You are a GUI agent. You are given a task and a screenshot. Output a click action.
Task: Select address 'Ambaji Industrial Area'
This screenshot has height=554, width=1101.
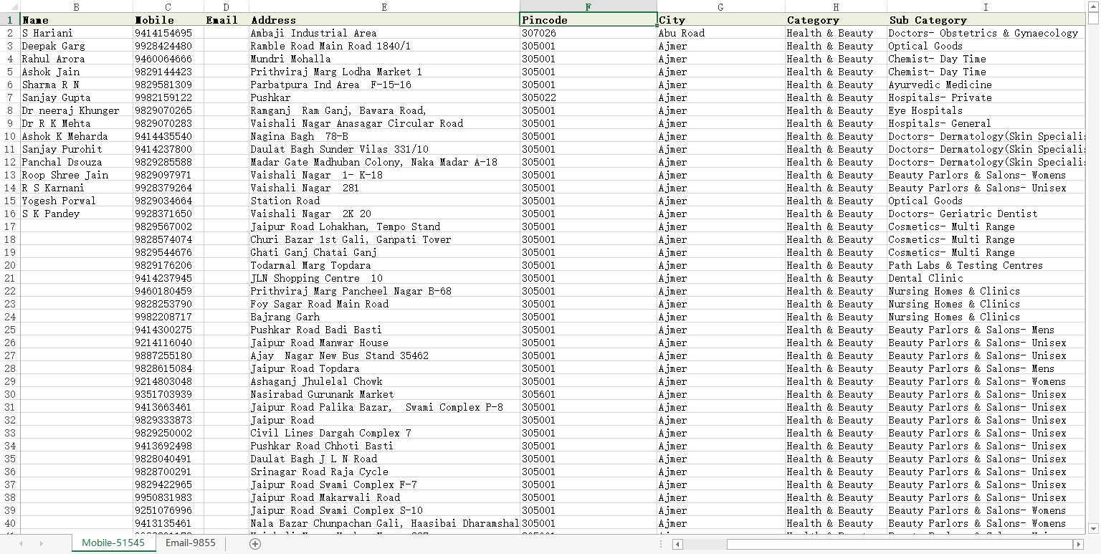pos(384,33)
